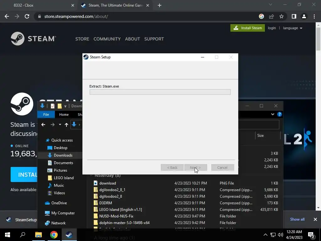Open Customize Quick Access Toolbar dropdown
Screen dimensions: 321x241
(x=65, y=106)
